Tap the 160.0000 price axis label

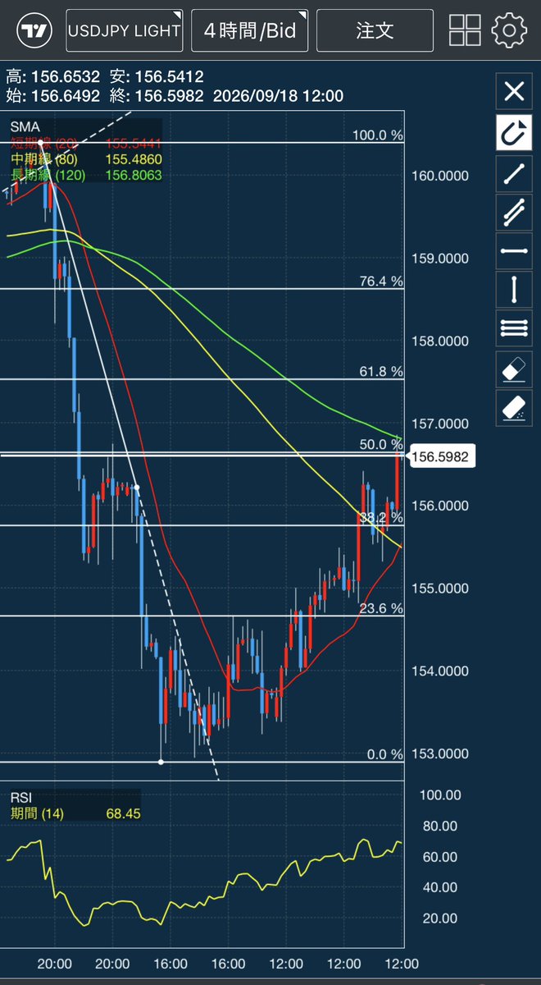click(x=441, y=176)
